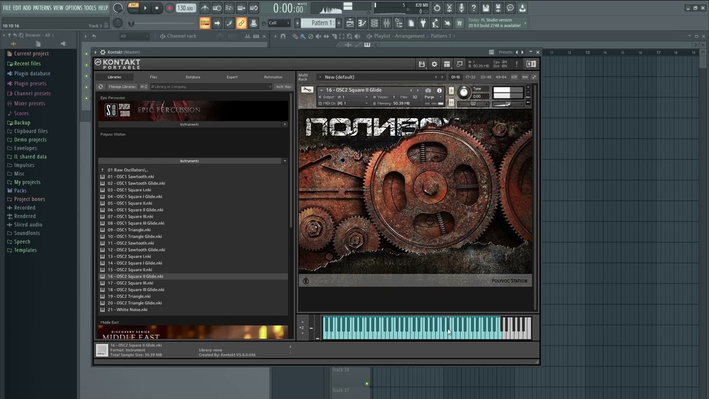Image resolution: width=709 pixels, height=399 pixels.
Task: Adjust the instrument volume slider
Action: tap(508, 104)
